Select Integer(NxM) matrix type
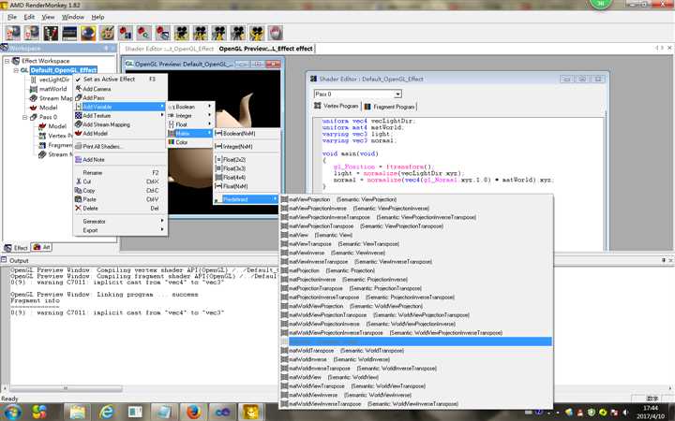This screenshot has width=675, height=421. click(x=247, y=146)
